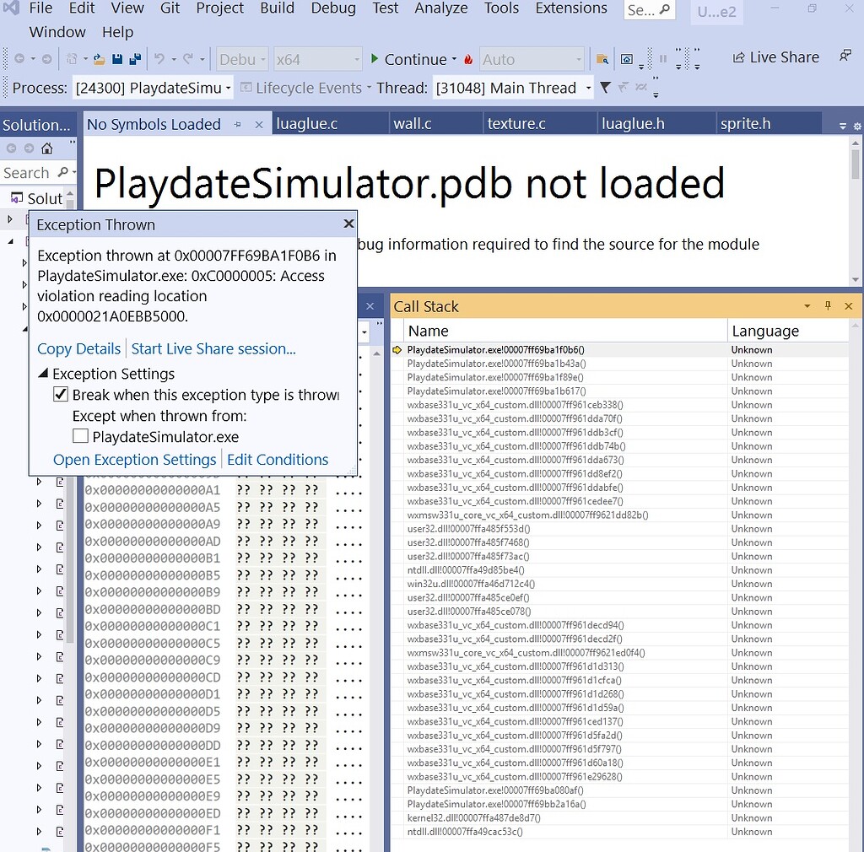Check the PlaydateSimulator.exe exception checkbox
This screenshot has width=864, height=852.
coord(80,436)
